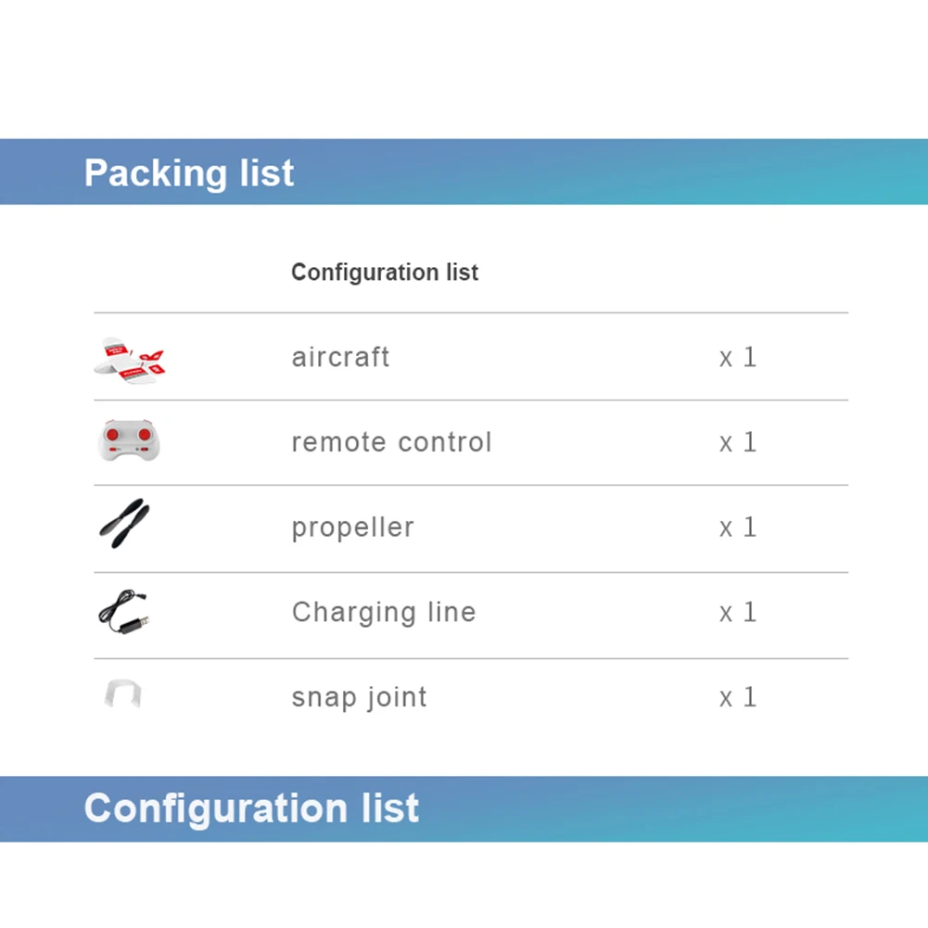Click the bottom 'Configuration list' banner heading
Screen dimensions: 928x928
pyautogui.click(x=251, y=808)
